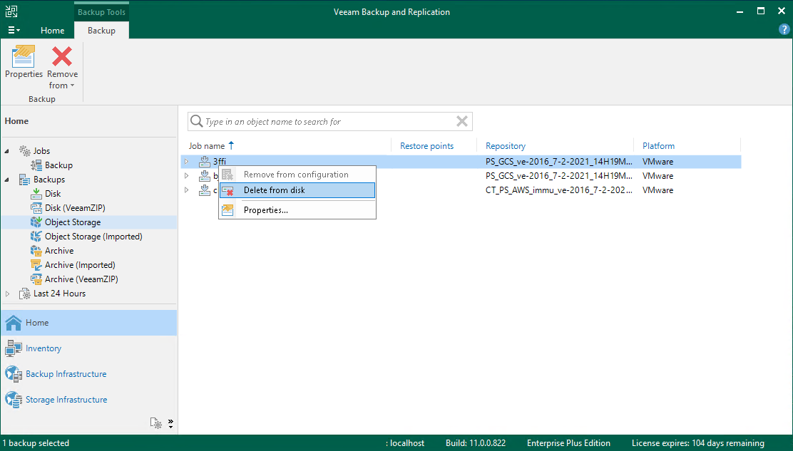Image resolution: width=793 pixels, height=451 pixels.
Task: Collapse the Jobs tree node
Action: pyautogui.click(x=6, y=150)
